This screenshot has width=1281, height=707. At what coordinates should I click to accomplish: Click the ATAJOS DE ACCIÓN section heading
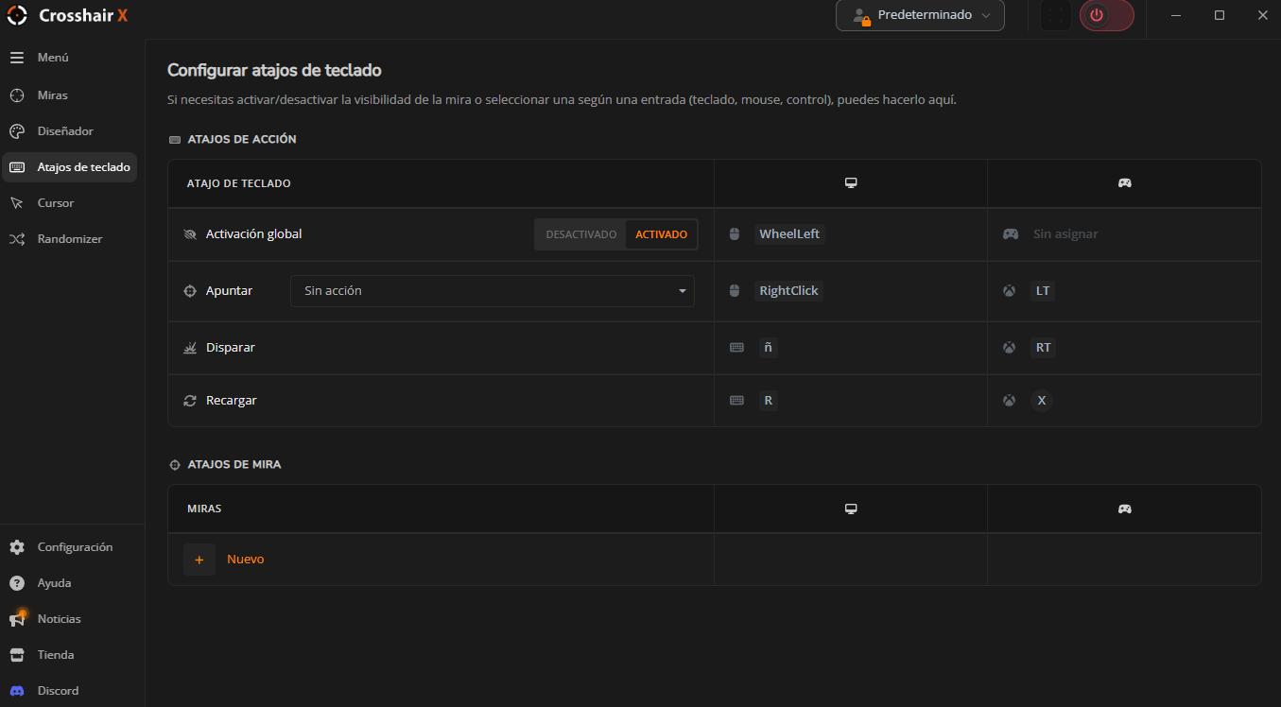pos(242,140)
